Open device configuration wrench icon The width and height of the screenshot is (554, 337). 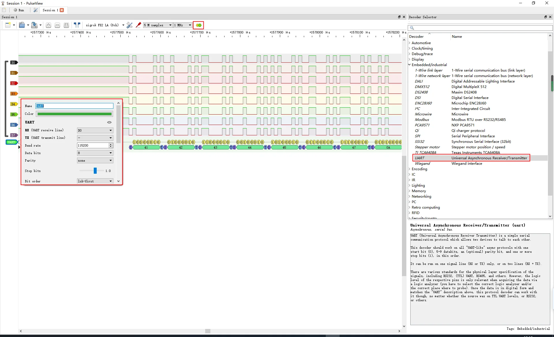pyautogui.click(x=130, y=25)
